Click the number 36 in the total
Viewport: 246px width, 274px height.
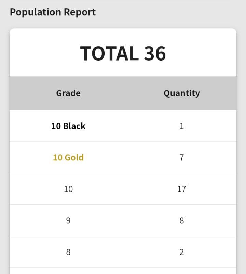(155, 54)
